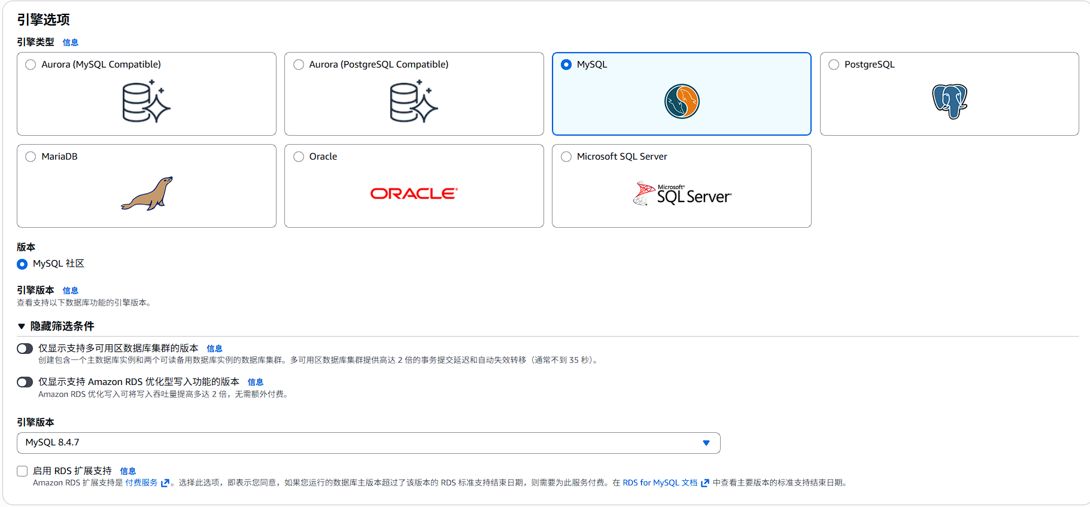Click the PostgreSQL elephant logo
Screen dimensions: 1090x507
tap(949, 101)
